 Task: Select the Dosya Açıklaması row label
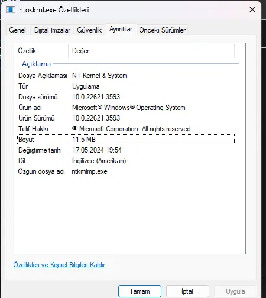click(x=43, y=76)
